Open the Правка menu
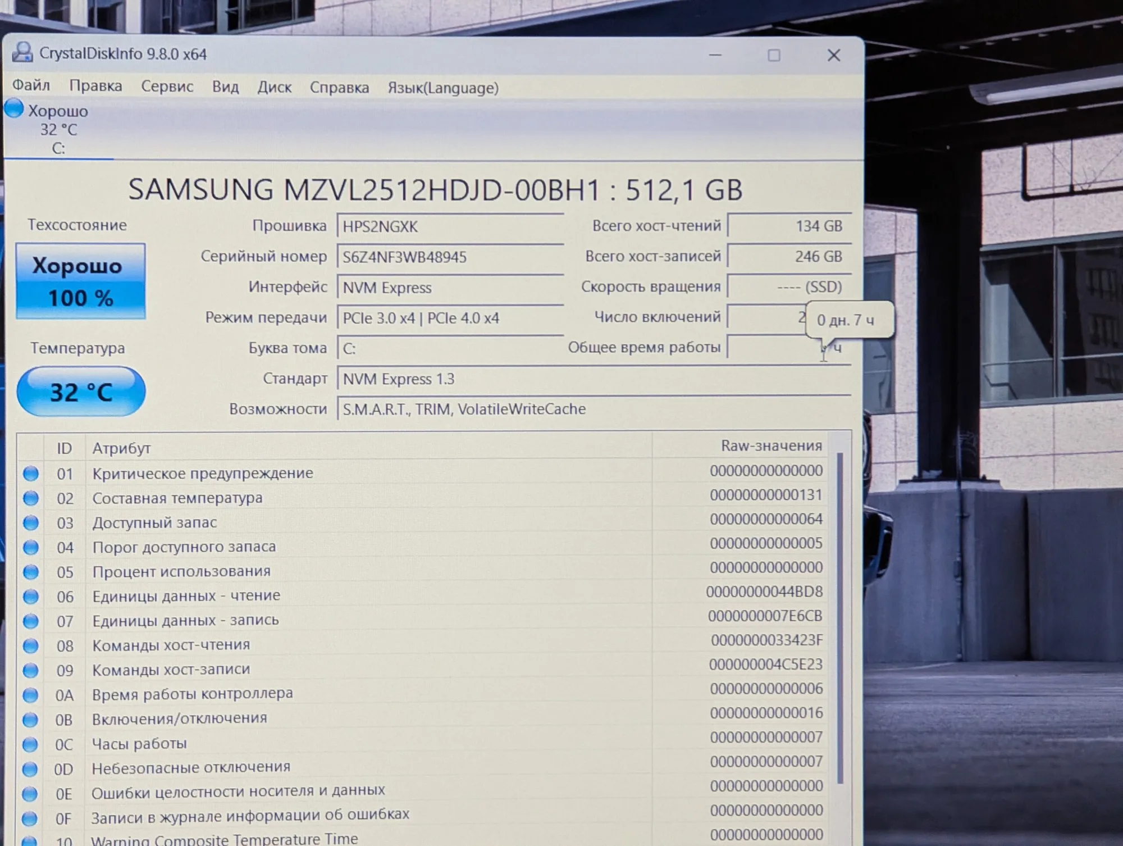This screenshot has height=846, width=1123. pos(95,86)
